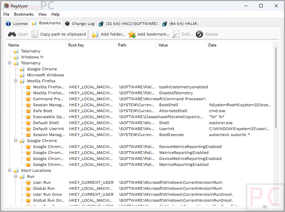Click the Data column header

coord(239,45)
